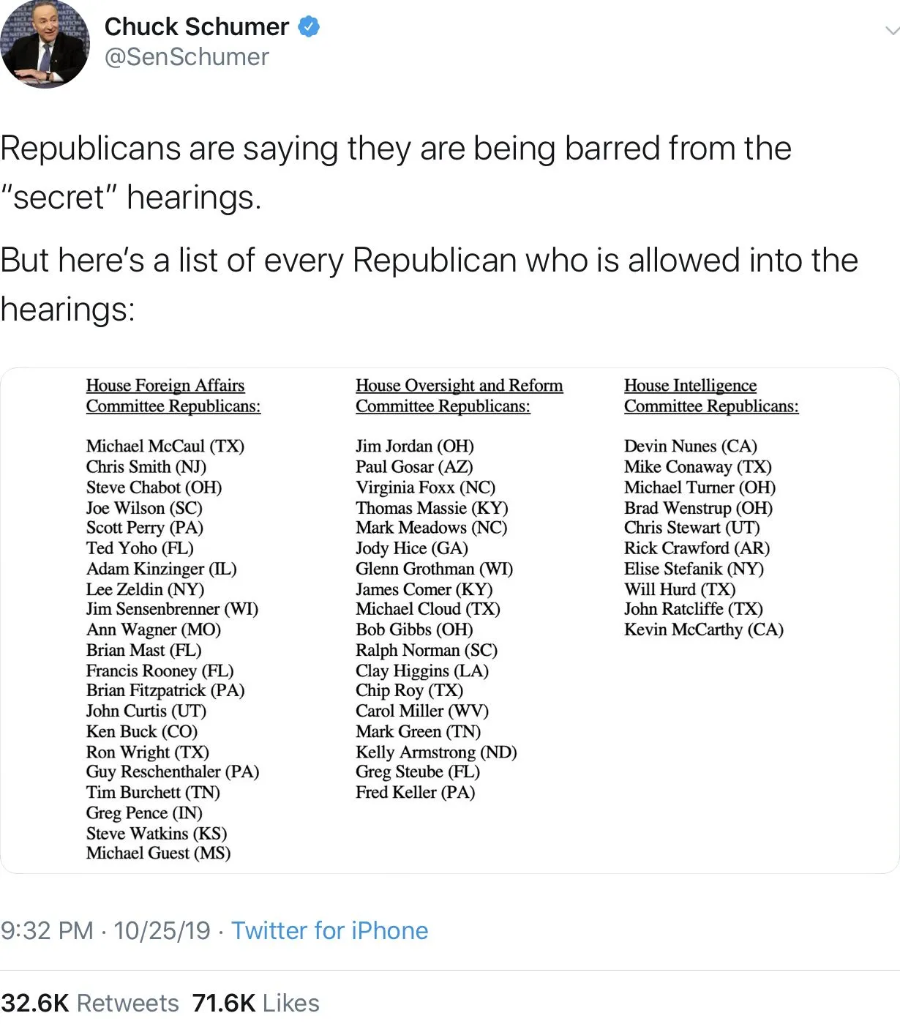Expand the tweet options chevron
Viewport: 900px width, 1024px height.
pos(891,31)
